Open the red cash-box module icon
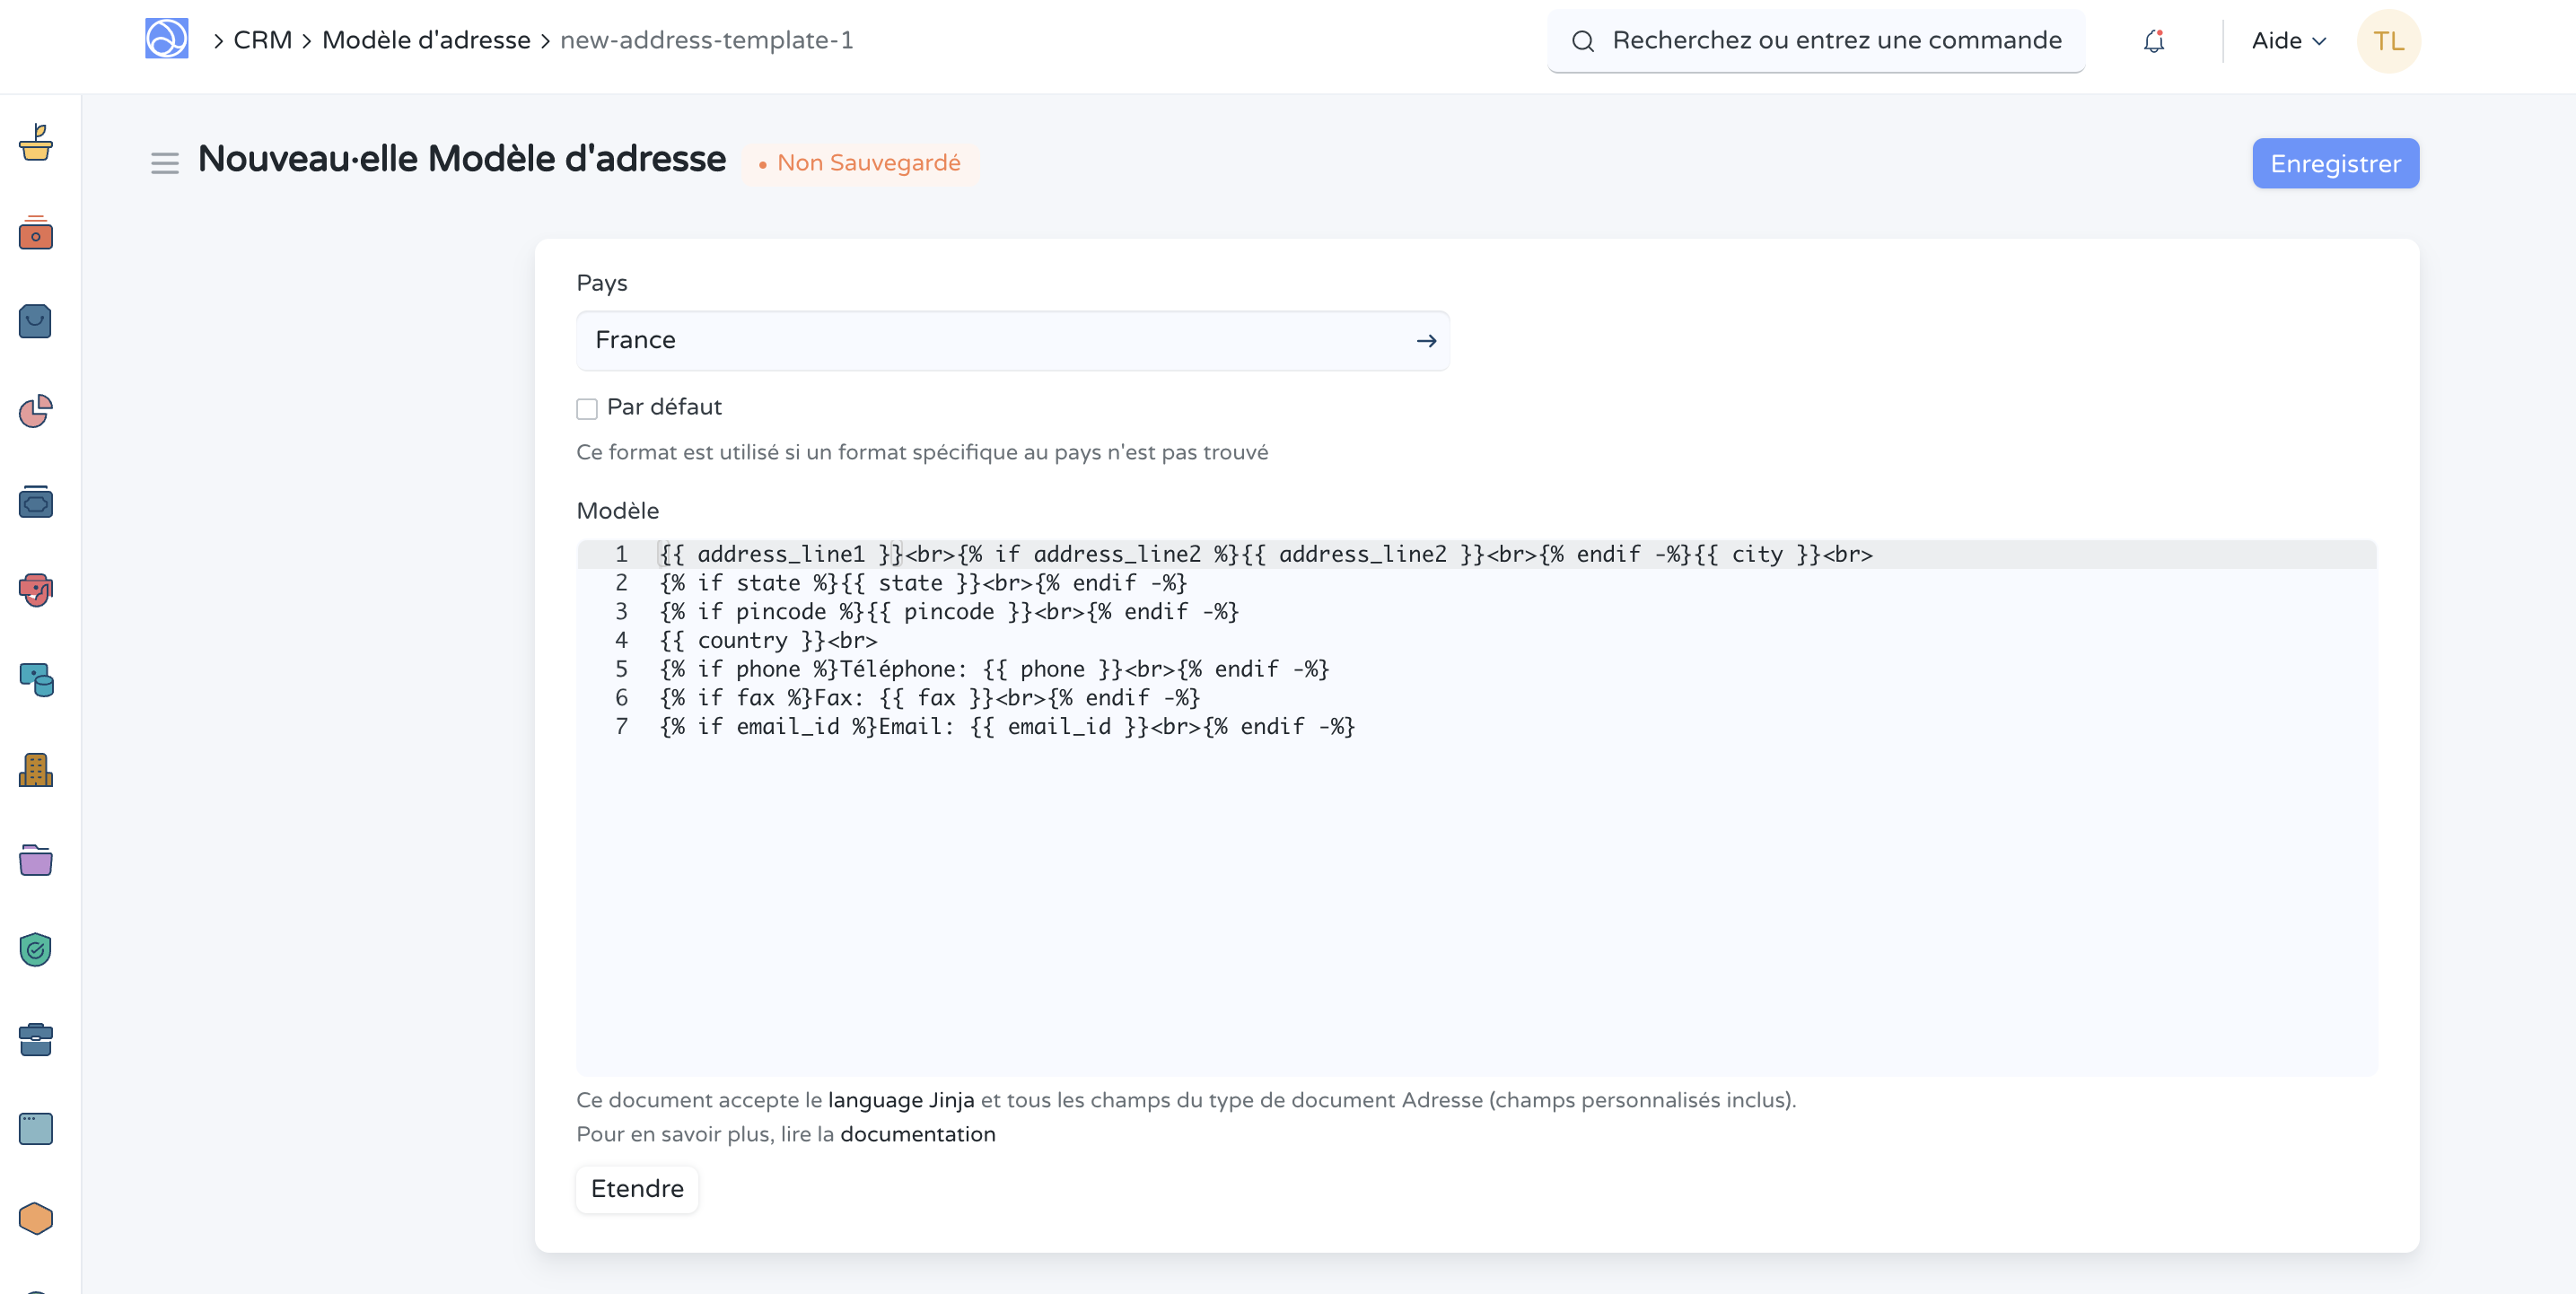This screenshot has width=2576, height=1294. coord(36,233)
